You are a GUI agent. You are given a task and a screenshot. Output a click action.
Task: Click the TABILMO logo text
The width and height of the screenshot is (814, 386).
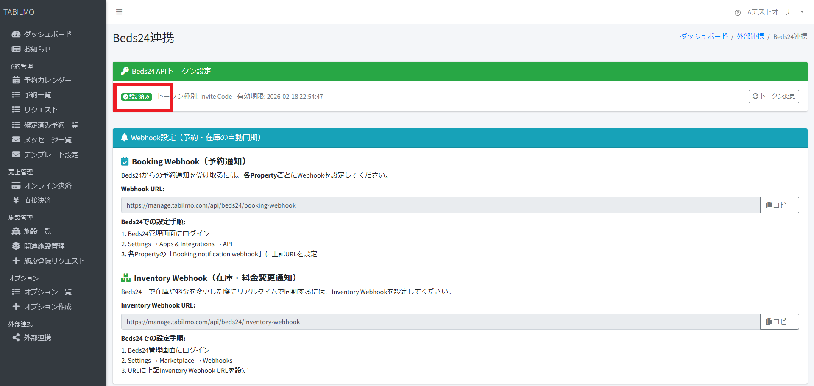click(19, 12)
